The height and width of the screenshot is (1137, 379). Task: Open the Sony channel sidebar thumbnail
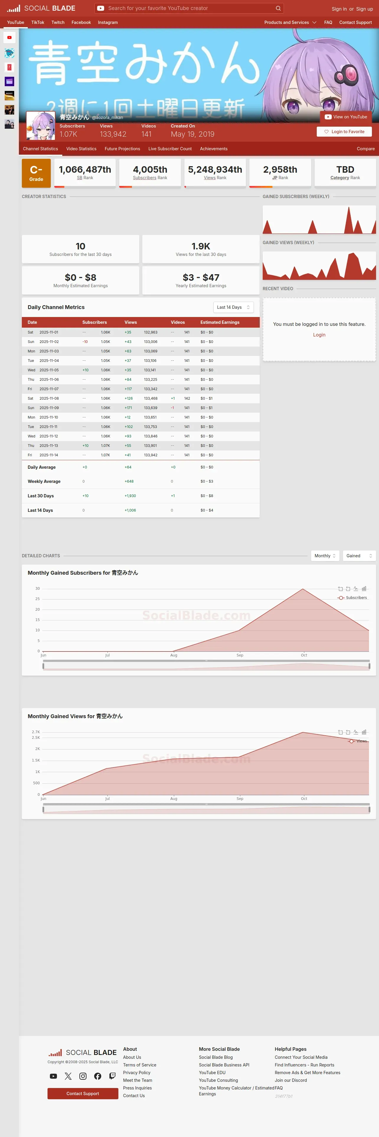pos(9,96)
